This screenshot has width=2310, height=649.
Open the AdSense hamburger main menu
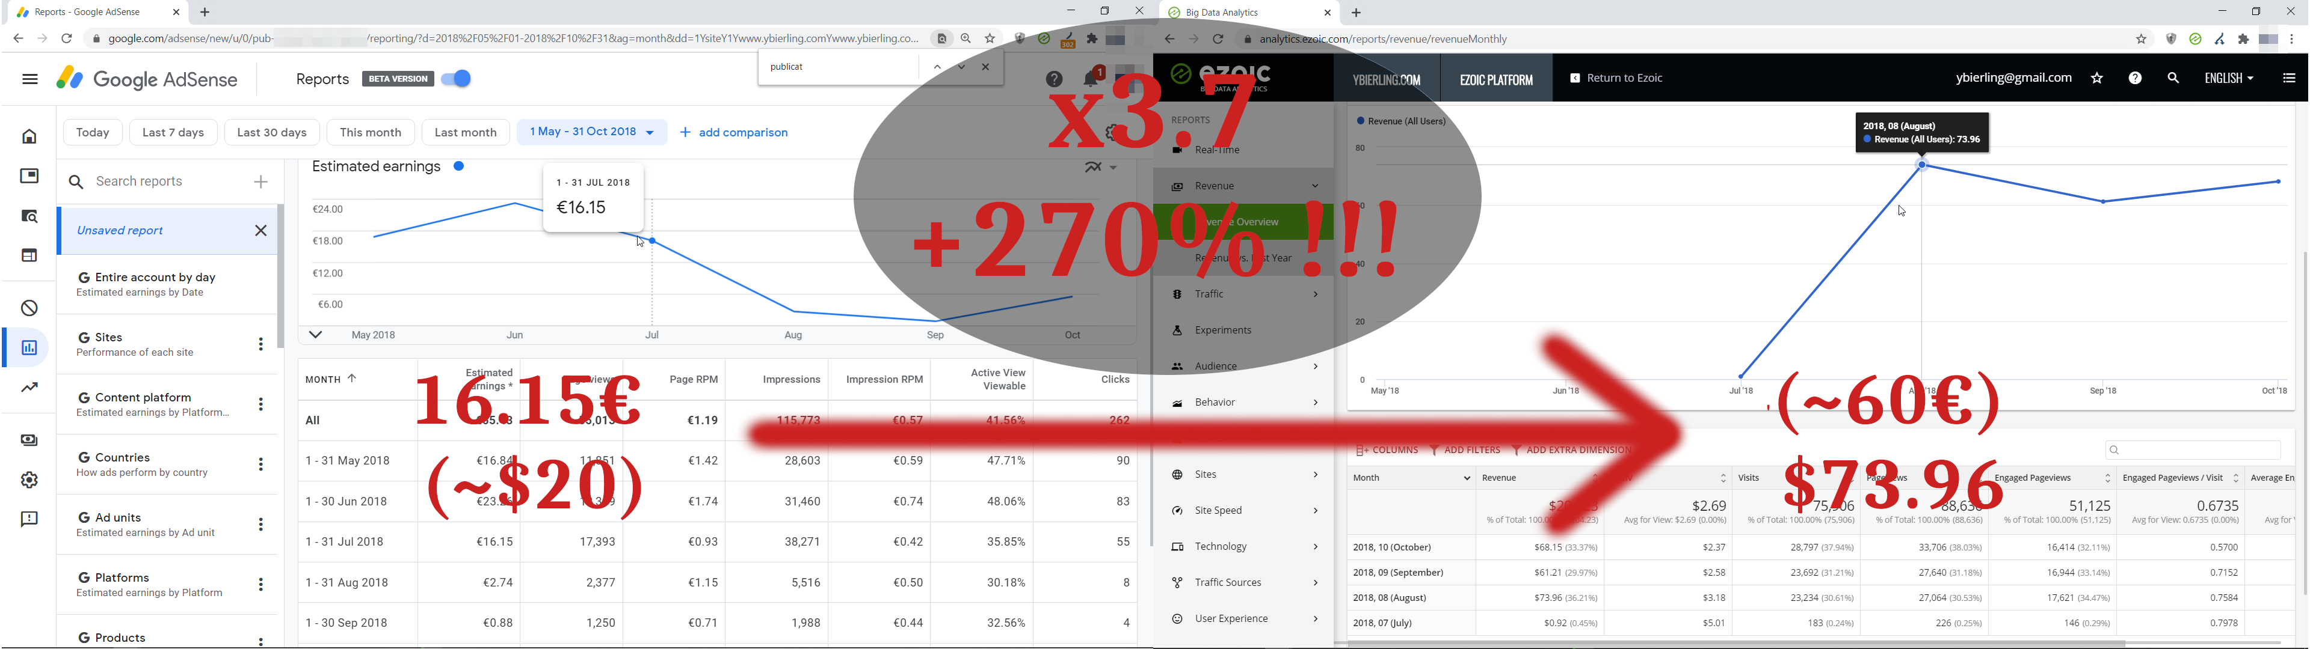coord(29,79)
